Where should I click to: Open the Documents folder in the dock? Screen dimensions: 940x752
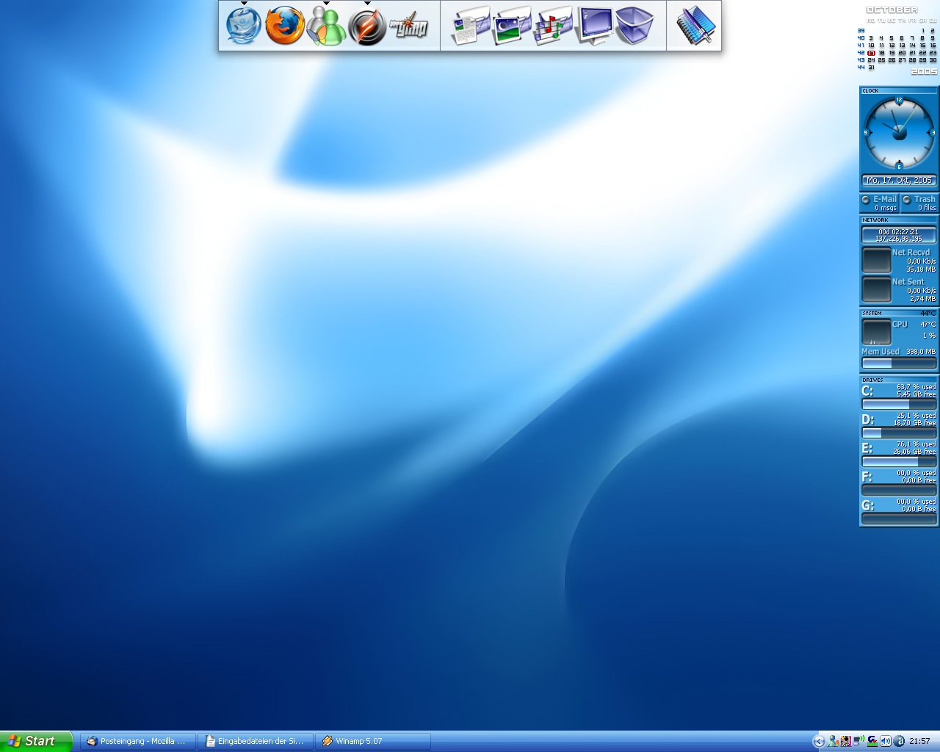click(470, 26)
